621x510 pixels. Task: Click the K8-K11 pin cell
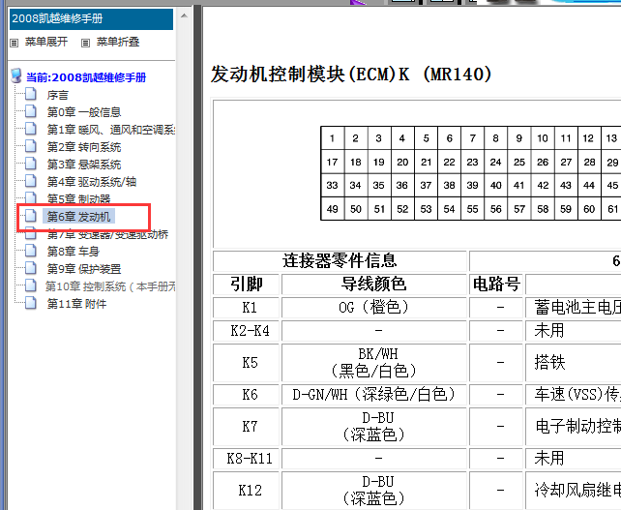point(247,459)
